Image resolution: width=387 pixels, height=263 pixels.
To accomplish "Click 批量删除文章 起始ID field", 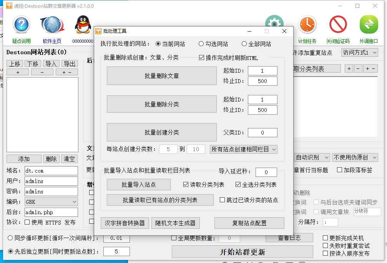I will [x=262, y=71].
